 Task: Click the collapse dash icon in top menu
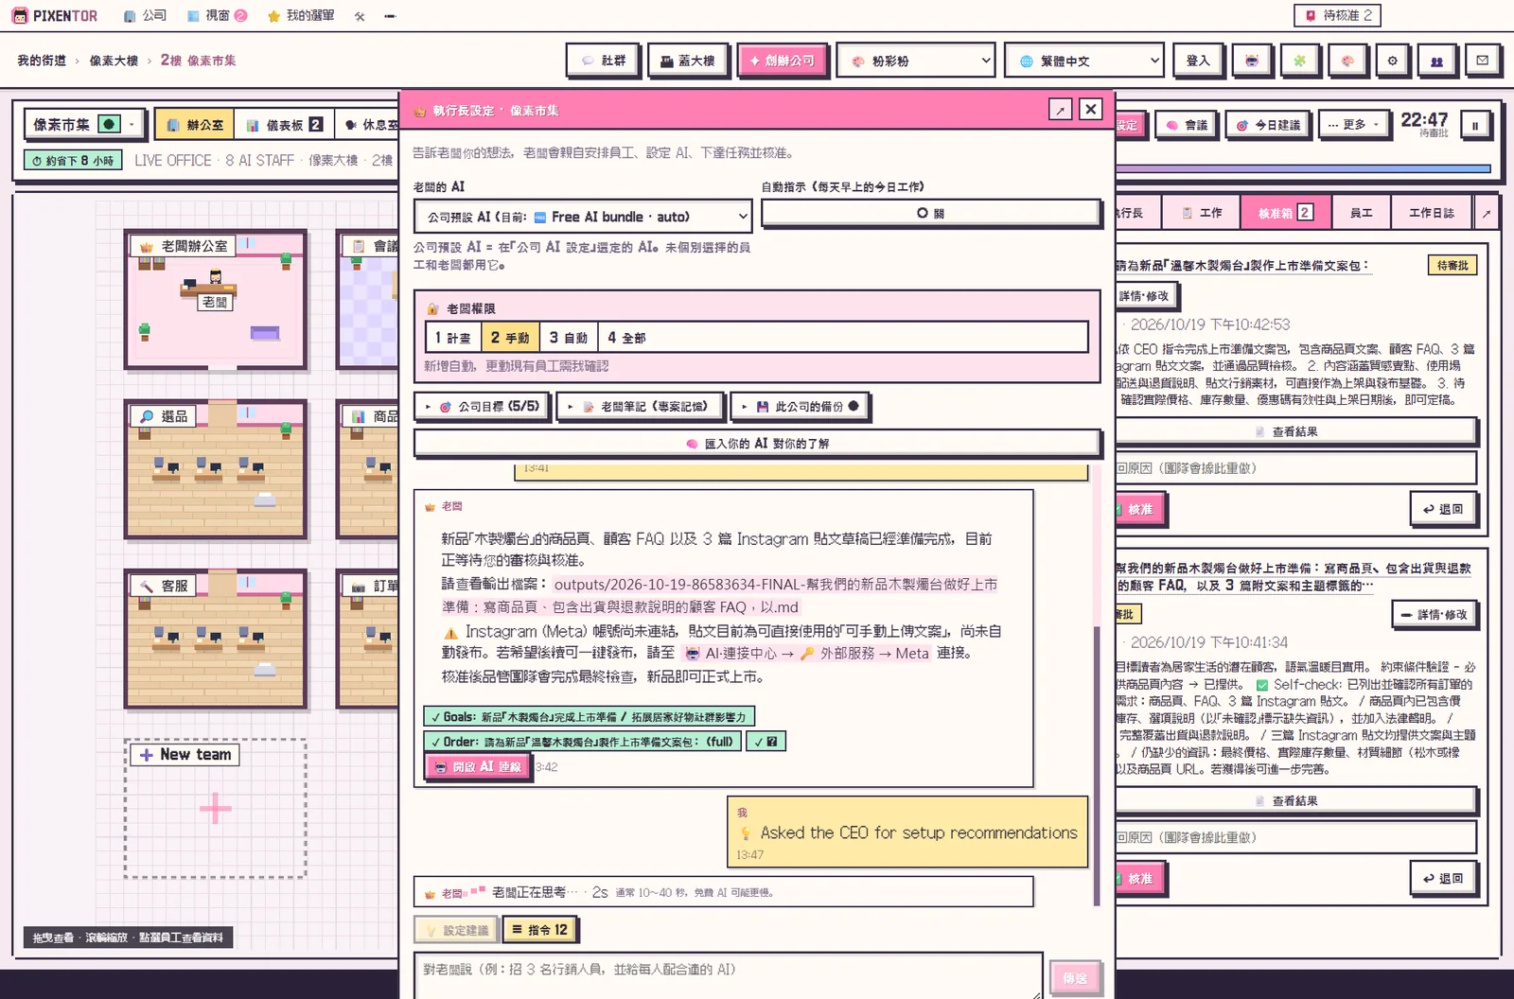(390, 16)
